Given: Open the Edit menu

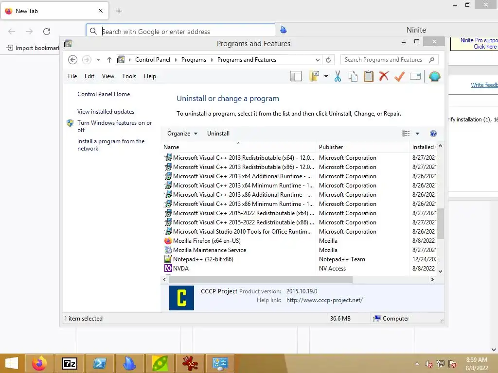Looking at the screenshot, I should pos(89,76).
